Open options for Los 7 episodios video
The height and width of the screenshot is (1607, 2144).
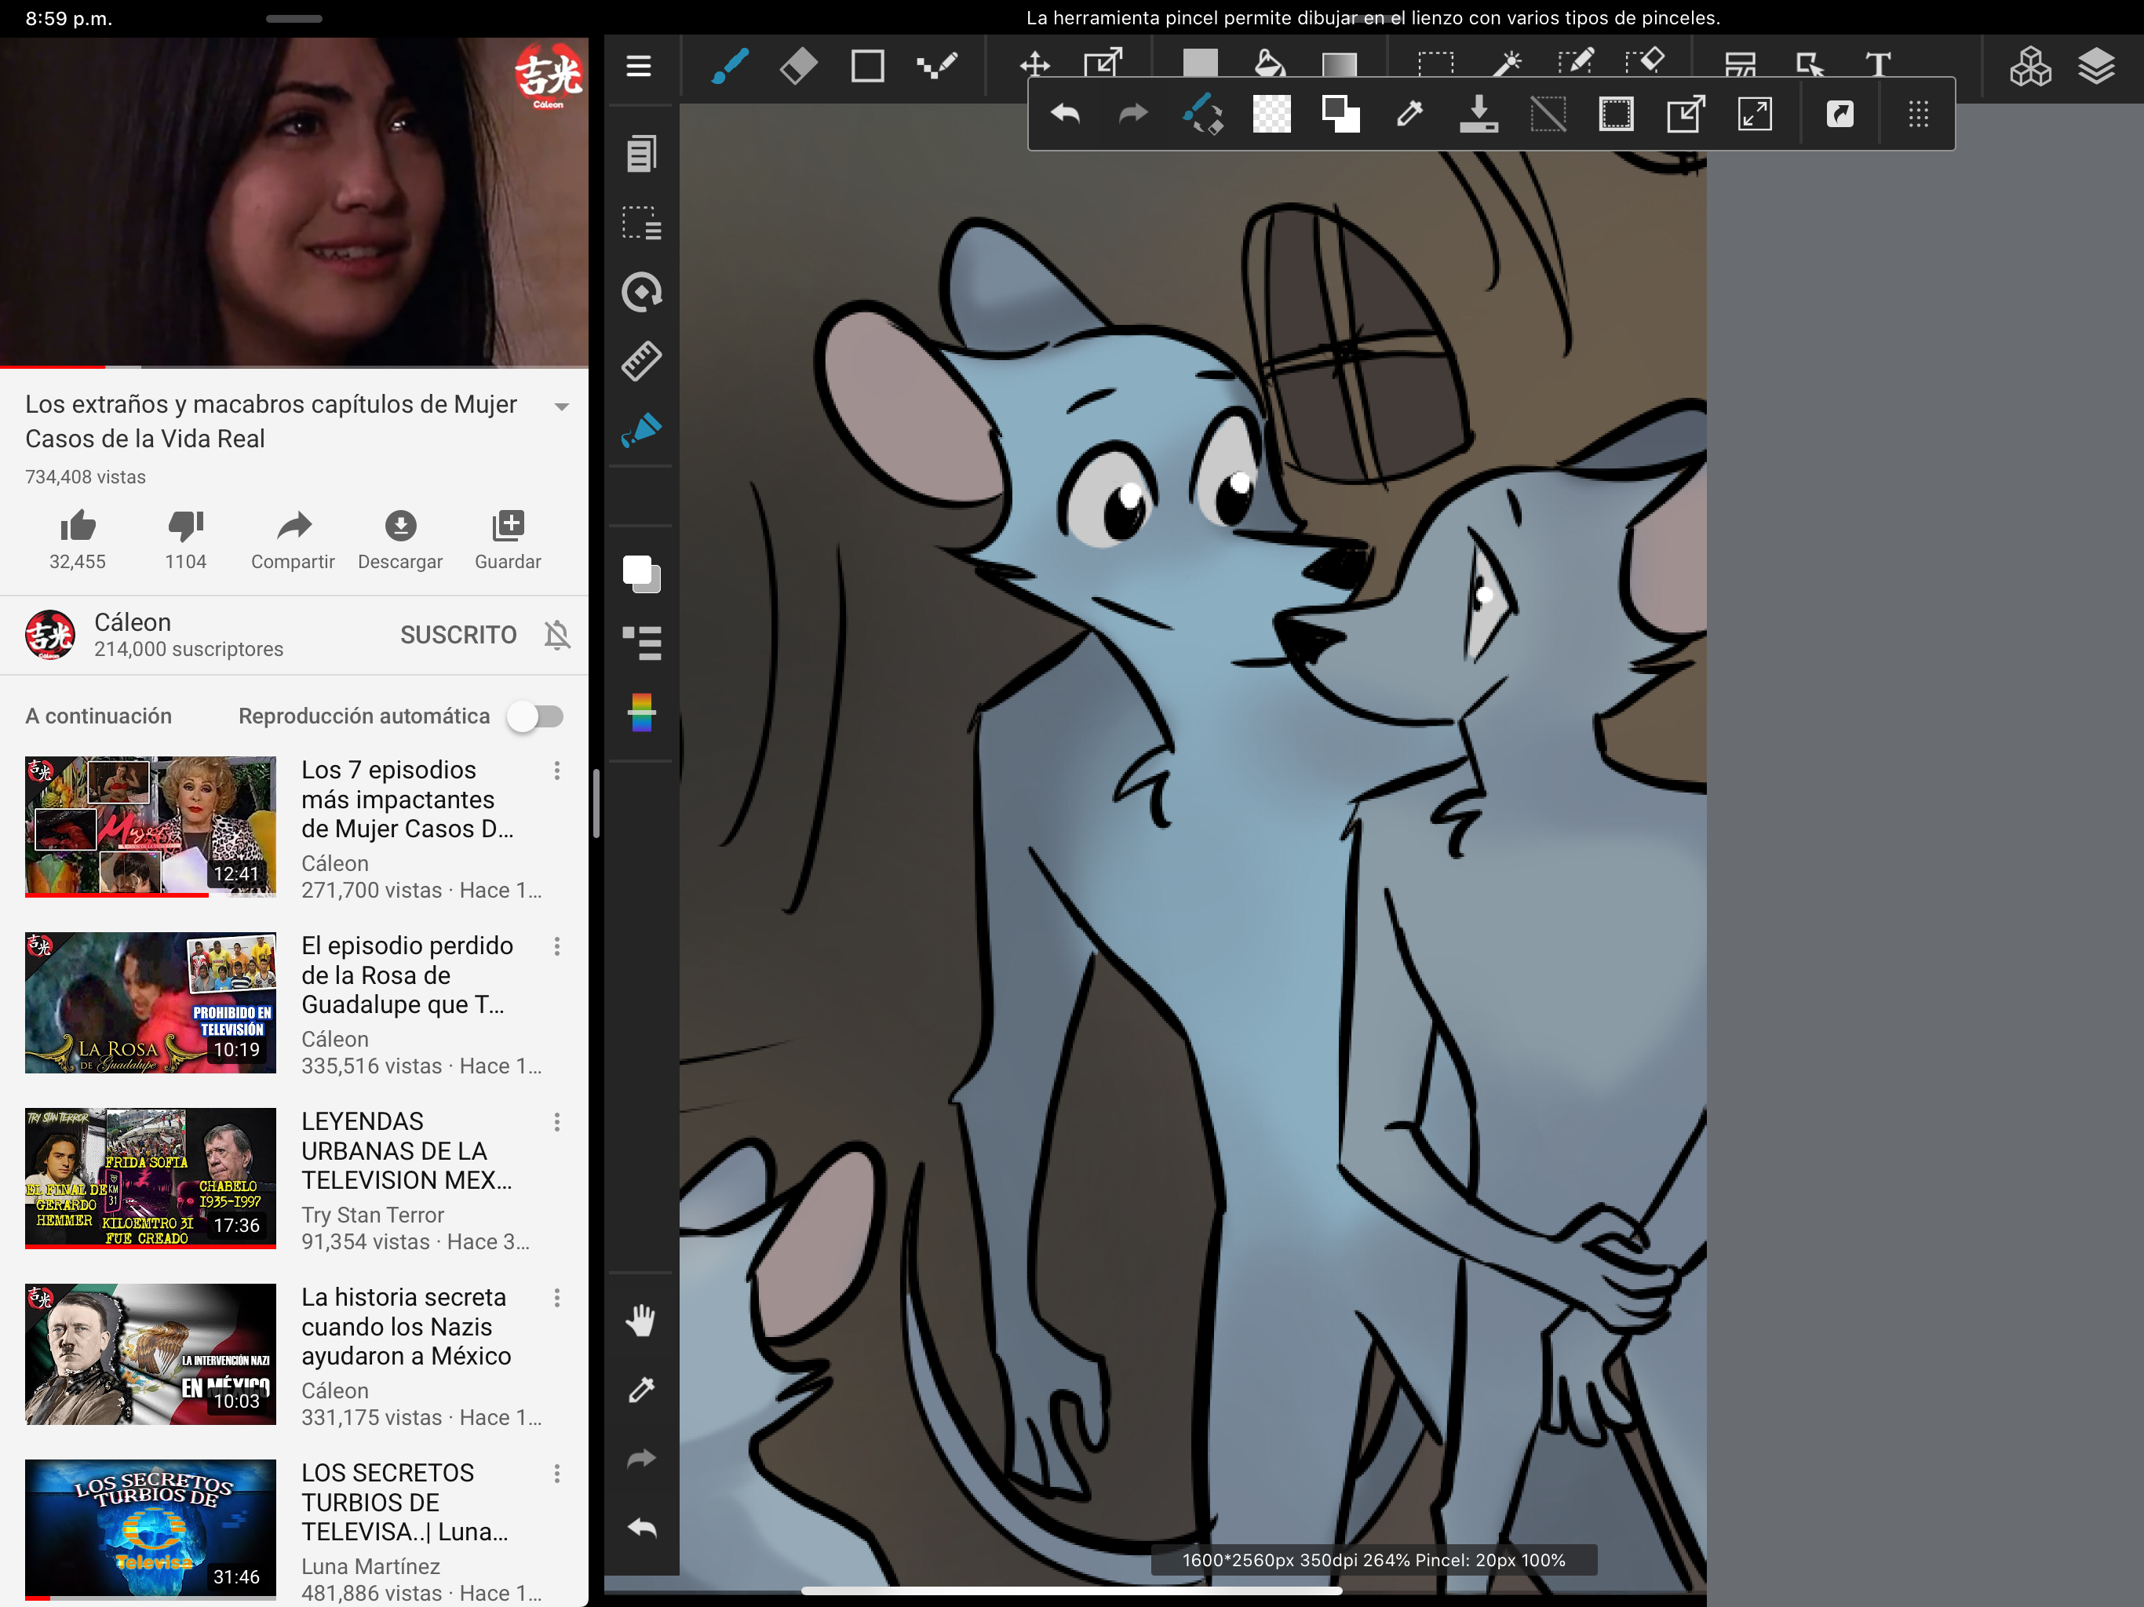click(x=556, y=771)
